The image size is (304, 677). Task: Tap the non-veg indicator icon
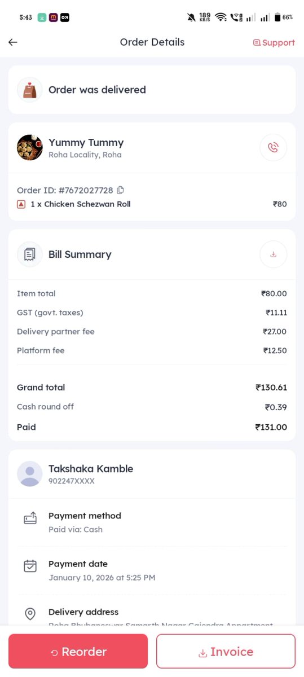(21, 204)
